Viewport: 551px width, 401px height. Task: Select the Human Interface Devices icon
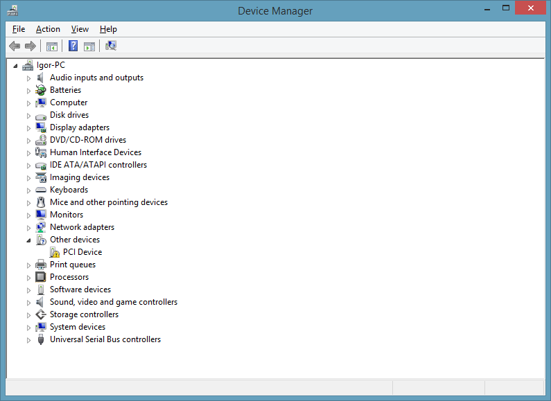tap(41, 152)
